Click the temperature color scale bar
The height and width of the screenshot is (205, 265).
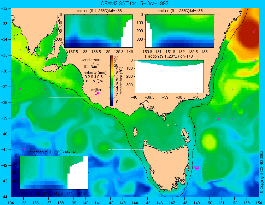(112, 81)
